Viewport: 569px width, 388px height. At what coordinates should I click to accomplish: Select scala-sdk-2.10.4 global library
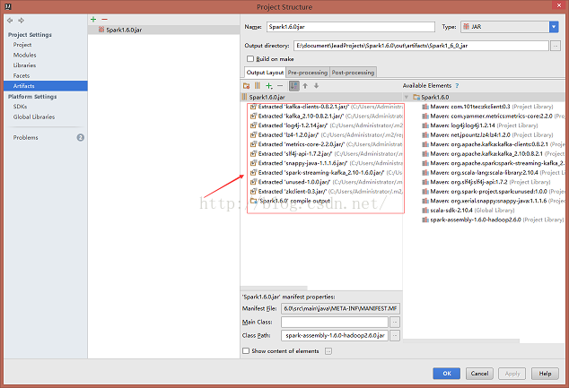pyautogui.click(x=468, y=210)
